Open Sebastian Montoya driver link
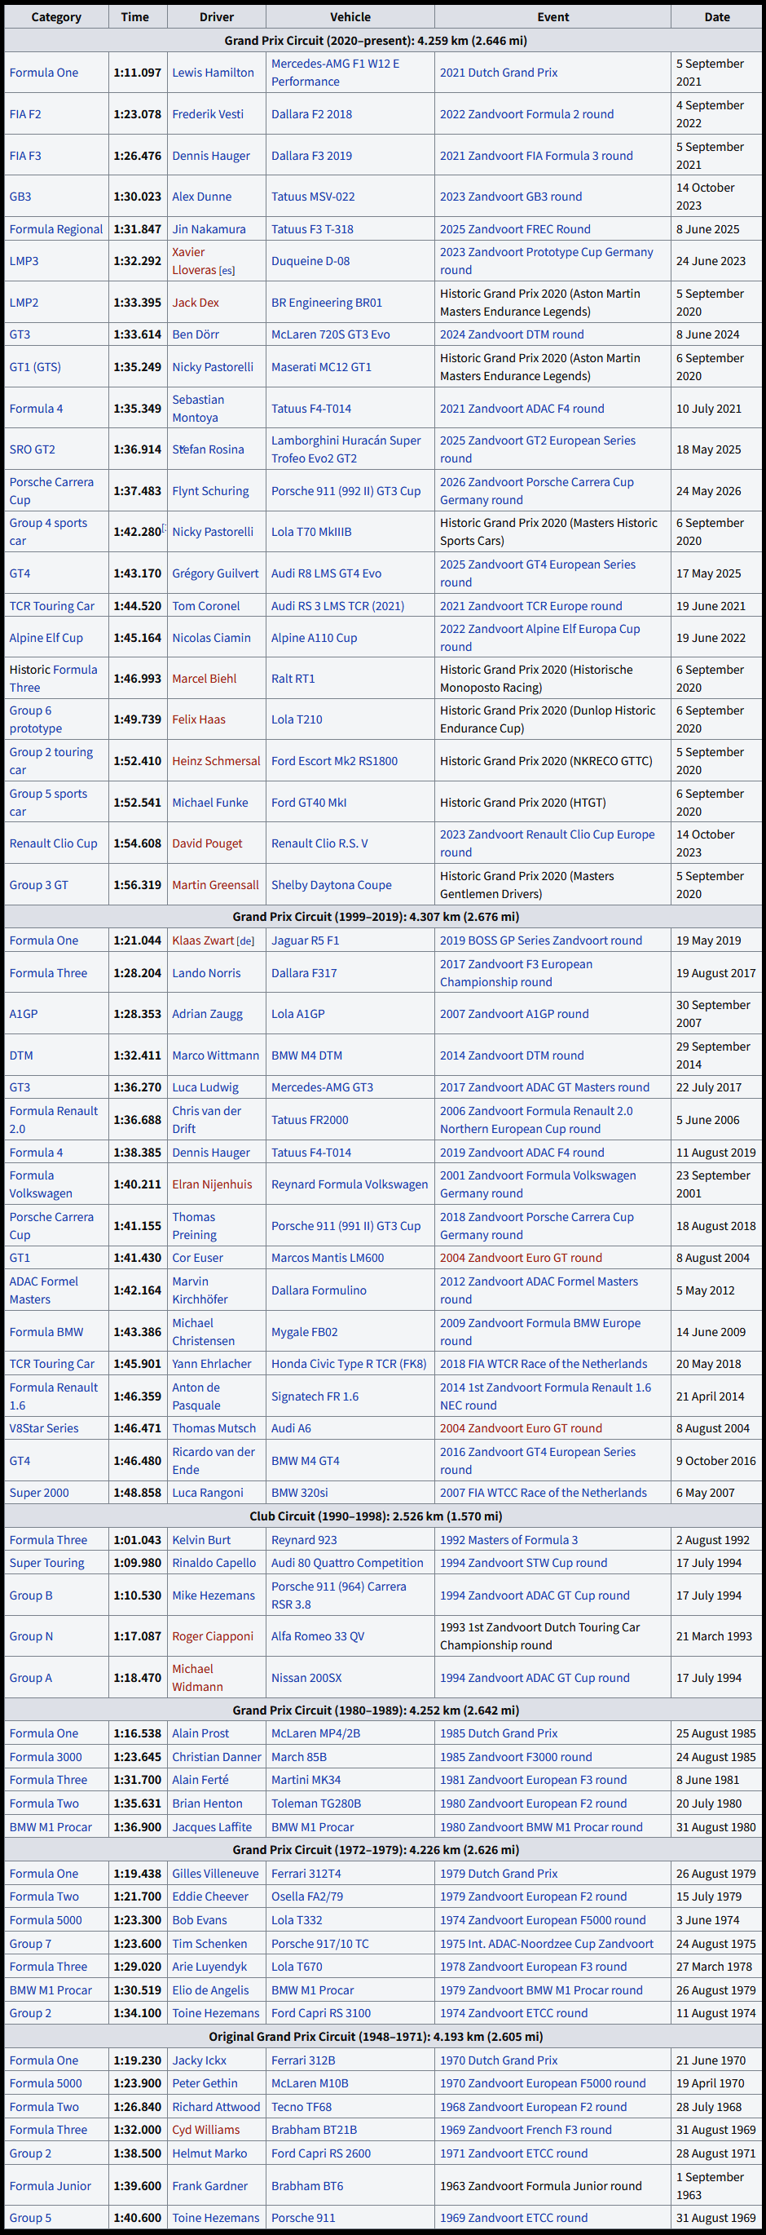Image resolution: width=766 pixels, height=2235 pixels. click(x=197, y=409)
